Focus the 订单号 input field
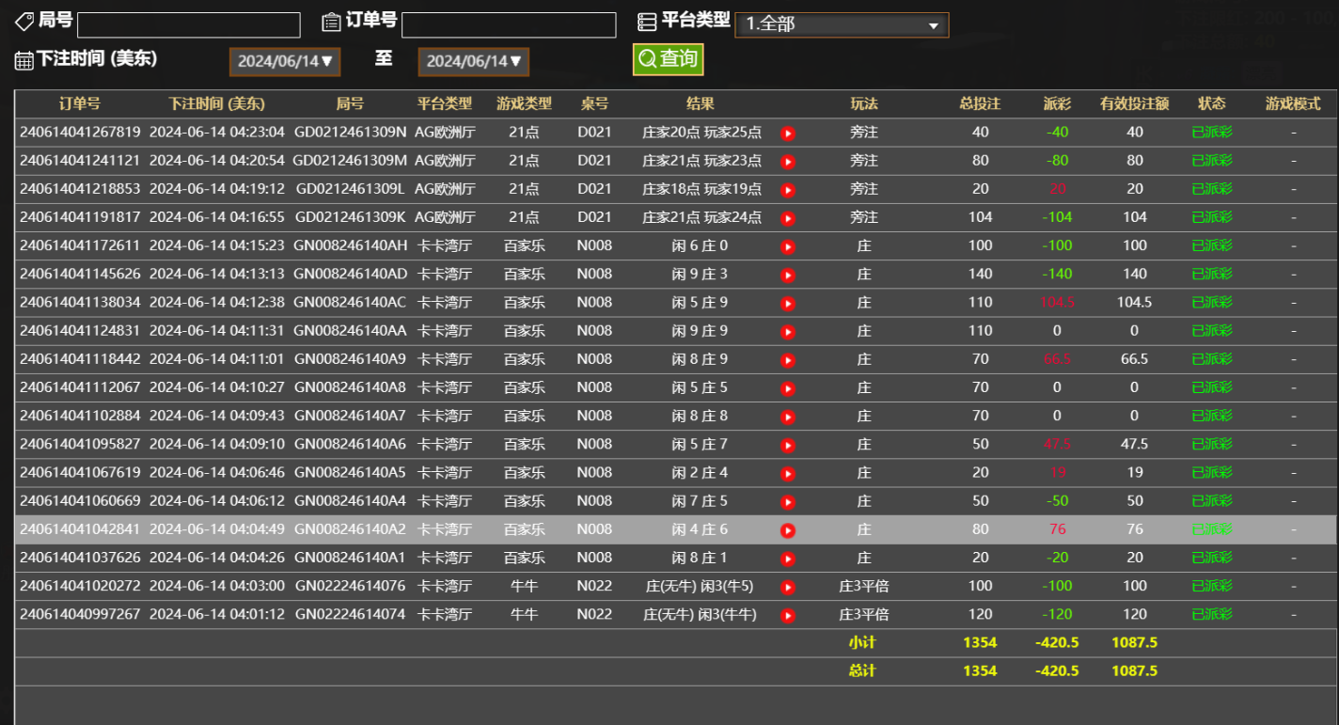1339x725 pixels. (508, 25)
